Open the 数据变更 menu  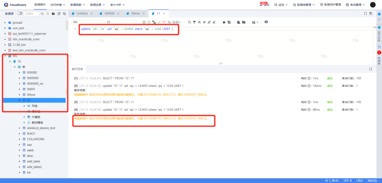pos(98,5)
